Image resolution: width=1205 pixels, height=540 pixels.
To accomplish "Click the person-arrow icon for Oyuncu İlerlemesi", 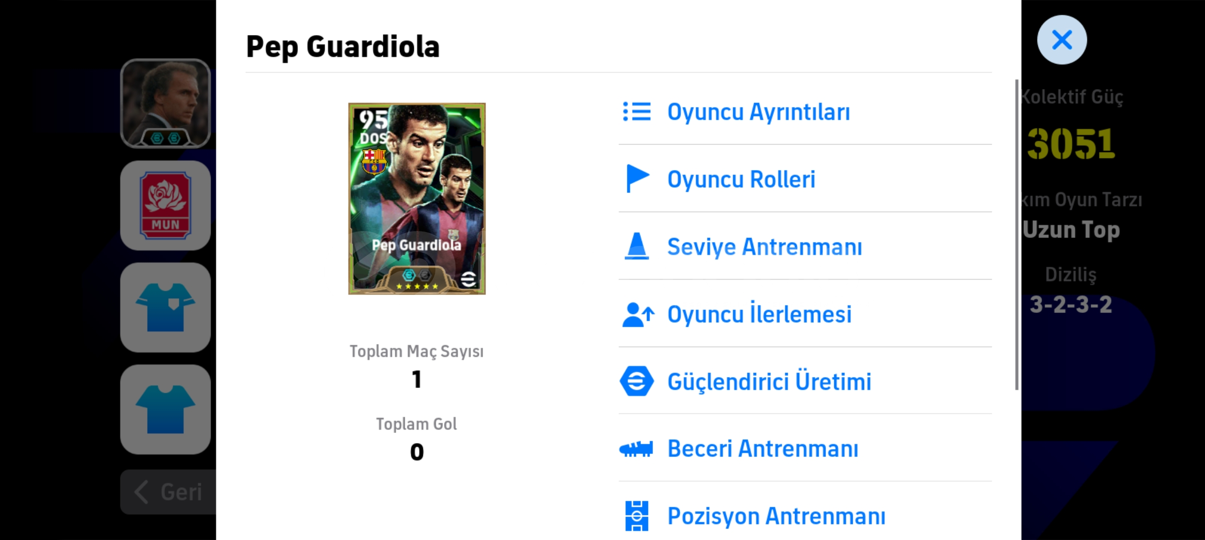I will click(638, 314).
